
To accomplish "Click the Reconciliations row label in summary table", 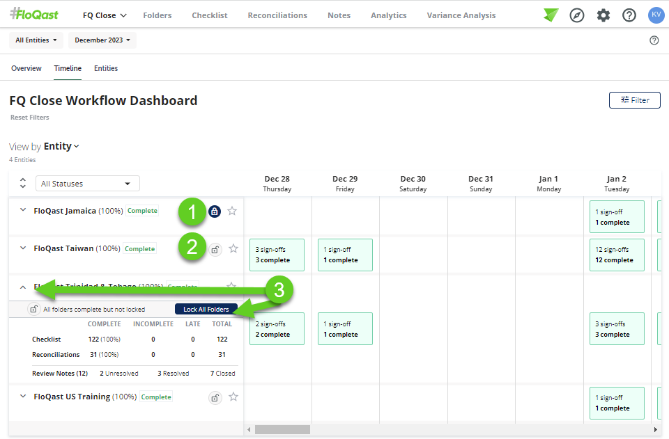I will (x=56, y=355).
